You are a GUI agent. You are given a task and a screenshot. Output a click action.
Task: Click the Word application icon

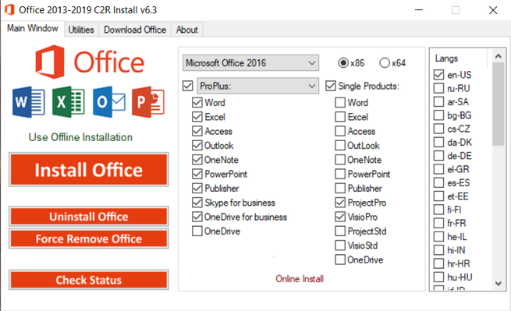click(29, 102)
